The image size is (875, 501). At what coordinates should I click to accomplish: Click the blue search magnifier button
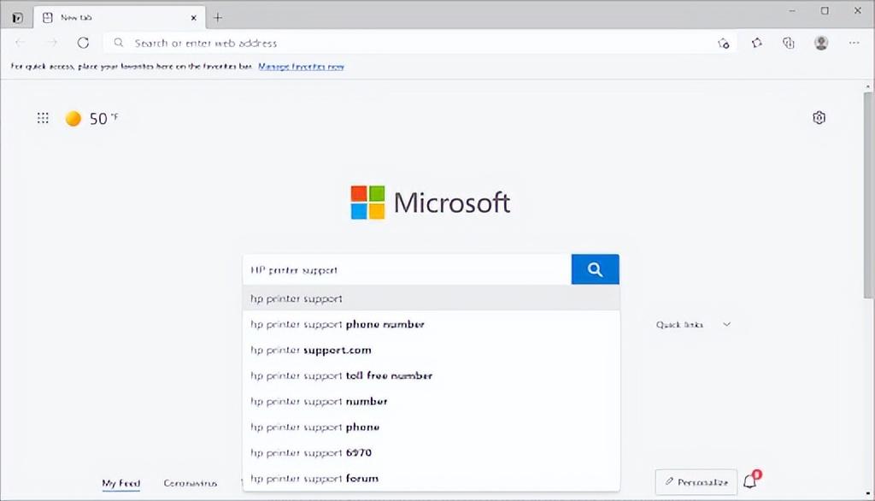595,269
